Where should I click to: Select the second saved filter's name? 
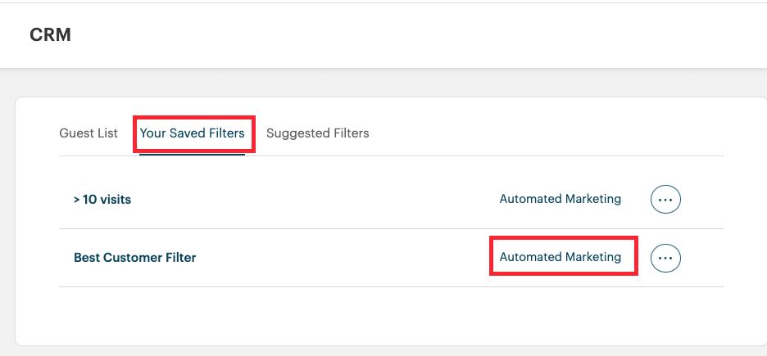(x=135, y=257)
